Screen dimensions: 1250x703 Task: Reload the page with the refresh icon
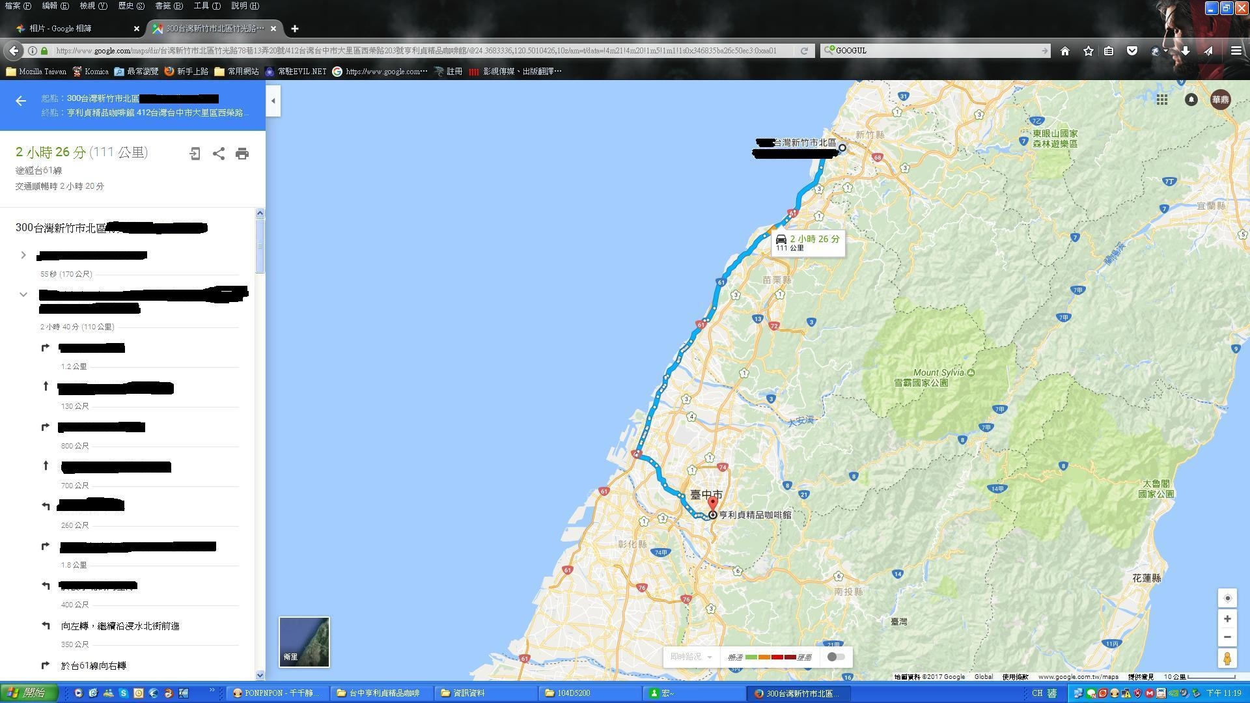pos(805,51)
